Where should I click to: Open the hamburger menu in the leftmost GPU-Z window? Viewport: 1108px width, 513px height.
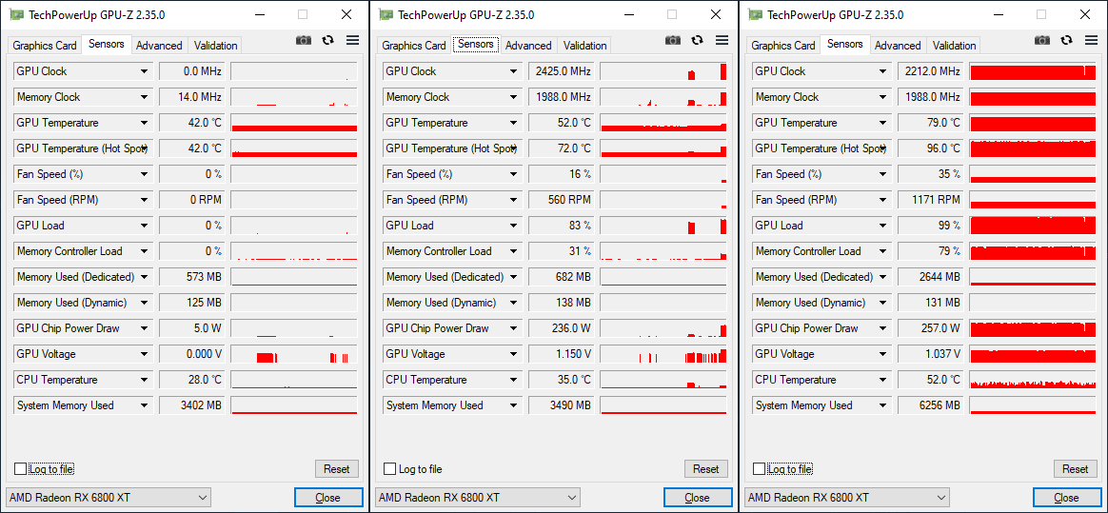(x=352, y=40)
